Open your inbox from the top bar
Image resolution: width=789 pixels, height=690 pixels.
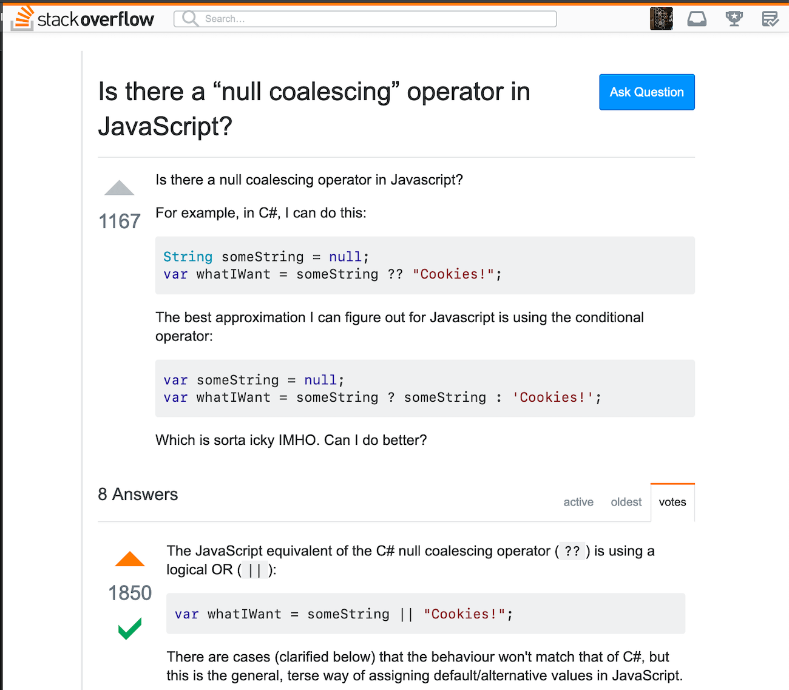(x=697, y=18)
